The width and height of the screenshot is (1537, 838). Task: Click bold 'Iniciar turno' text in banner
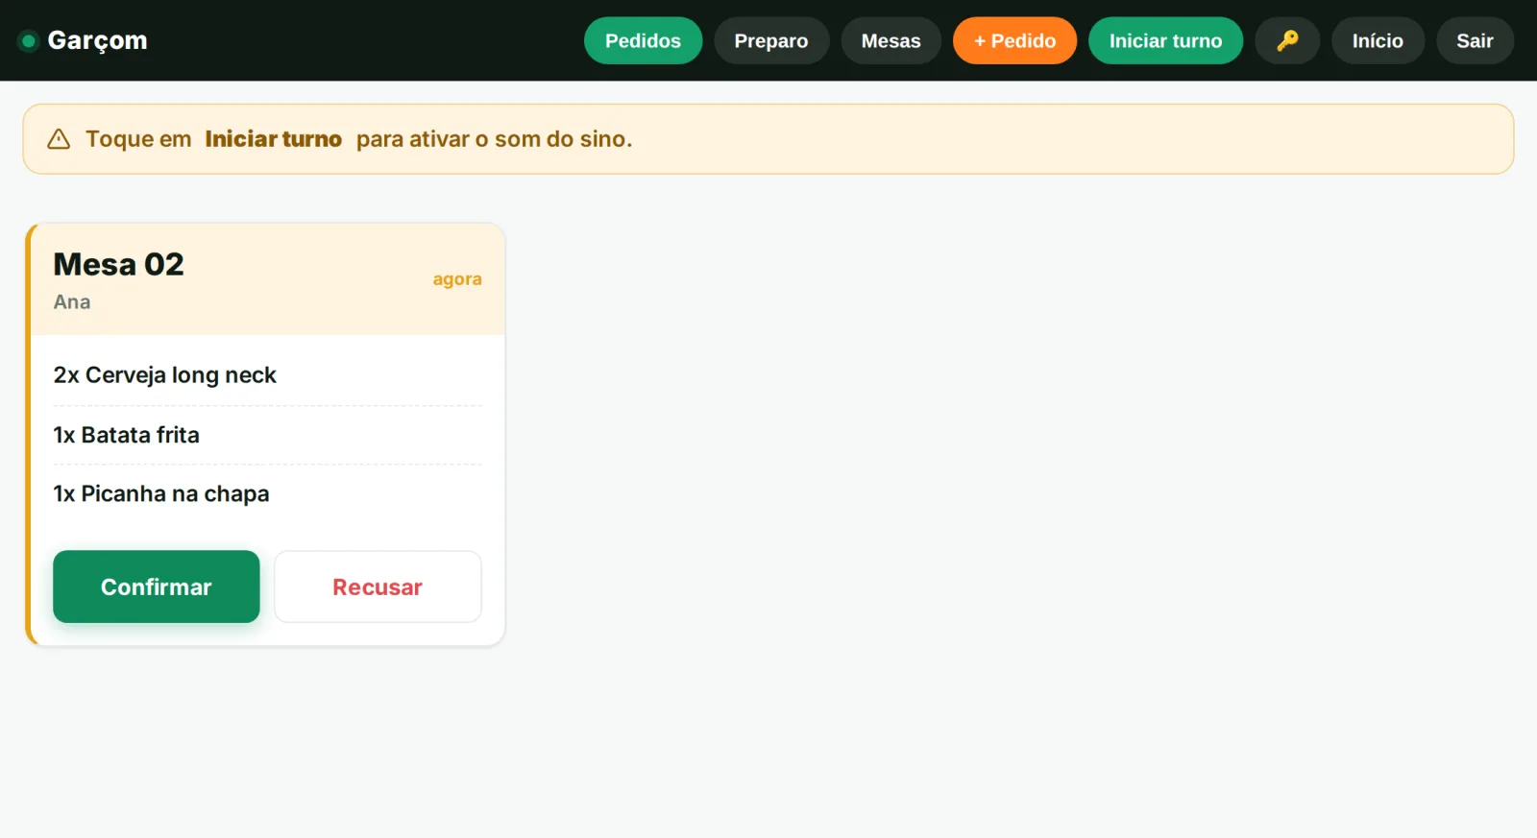click(x=273, y=139)
